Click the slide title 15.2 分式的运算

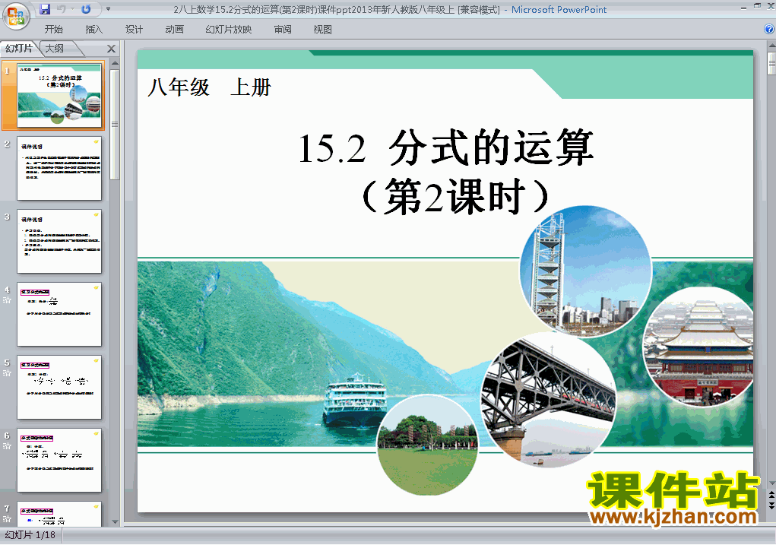[x=445, y=147]
